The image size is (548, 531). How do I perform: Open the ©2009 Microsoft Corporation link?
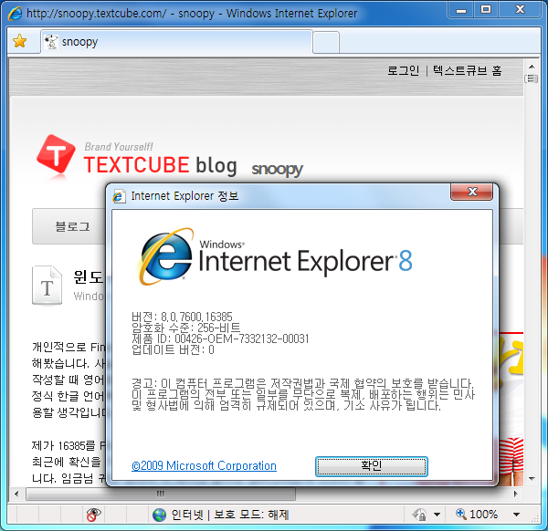[x=204, y=465]
